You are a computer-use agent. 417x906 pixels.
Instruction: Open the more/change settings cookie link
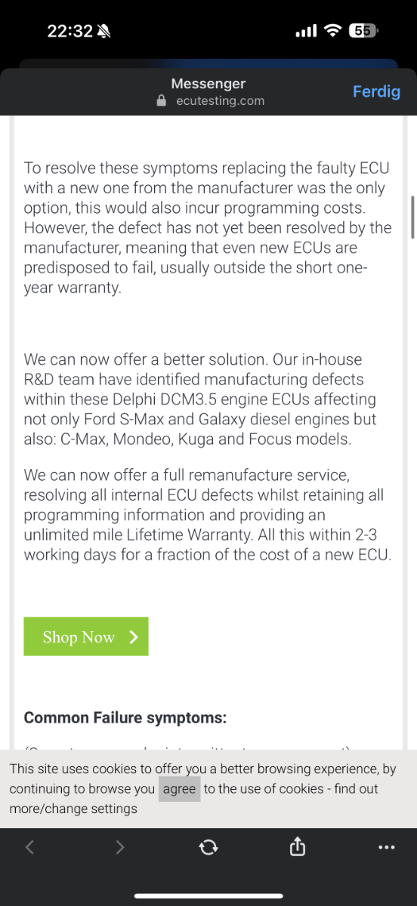pyautogui.click(x=73, y=809)
